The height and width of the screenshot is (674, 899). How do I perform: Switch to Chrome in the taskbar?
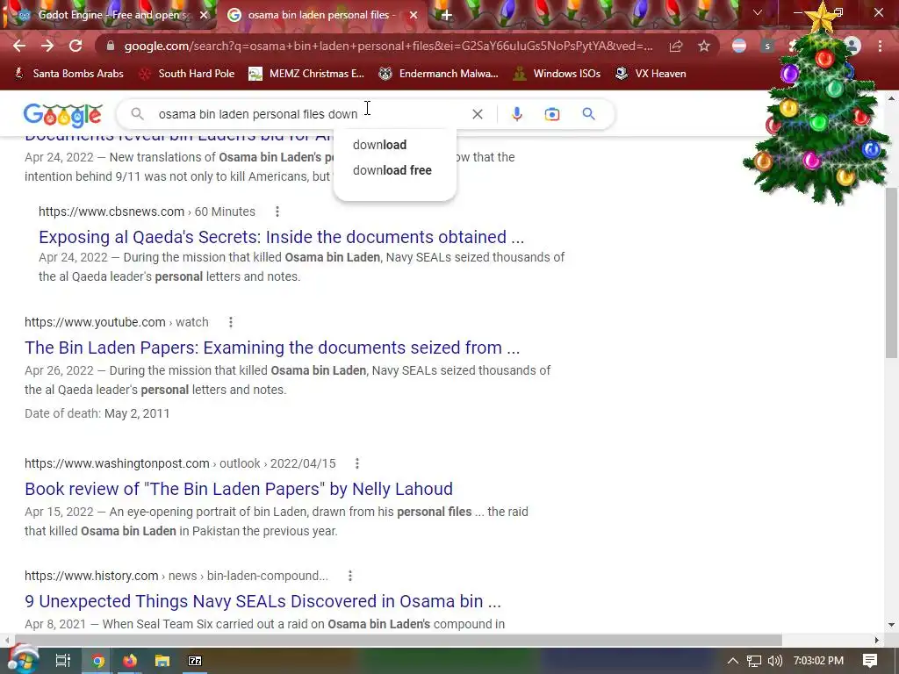pyautogui.click(x=98, y=661)
